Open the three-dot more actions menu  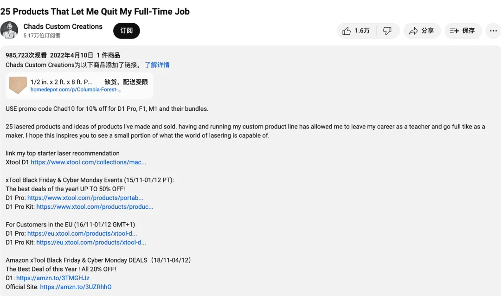click(x=493, y=31)
